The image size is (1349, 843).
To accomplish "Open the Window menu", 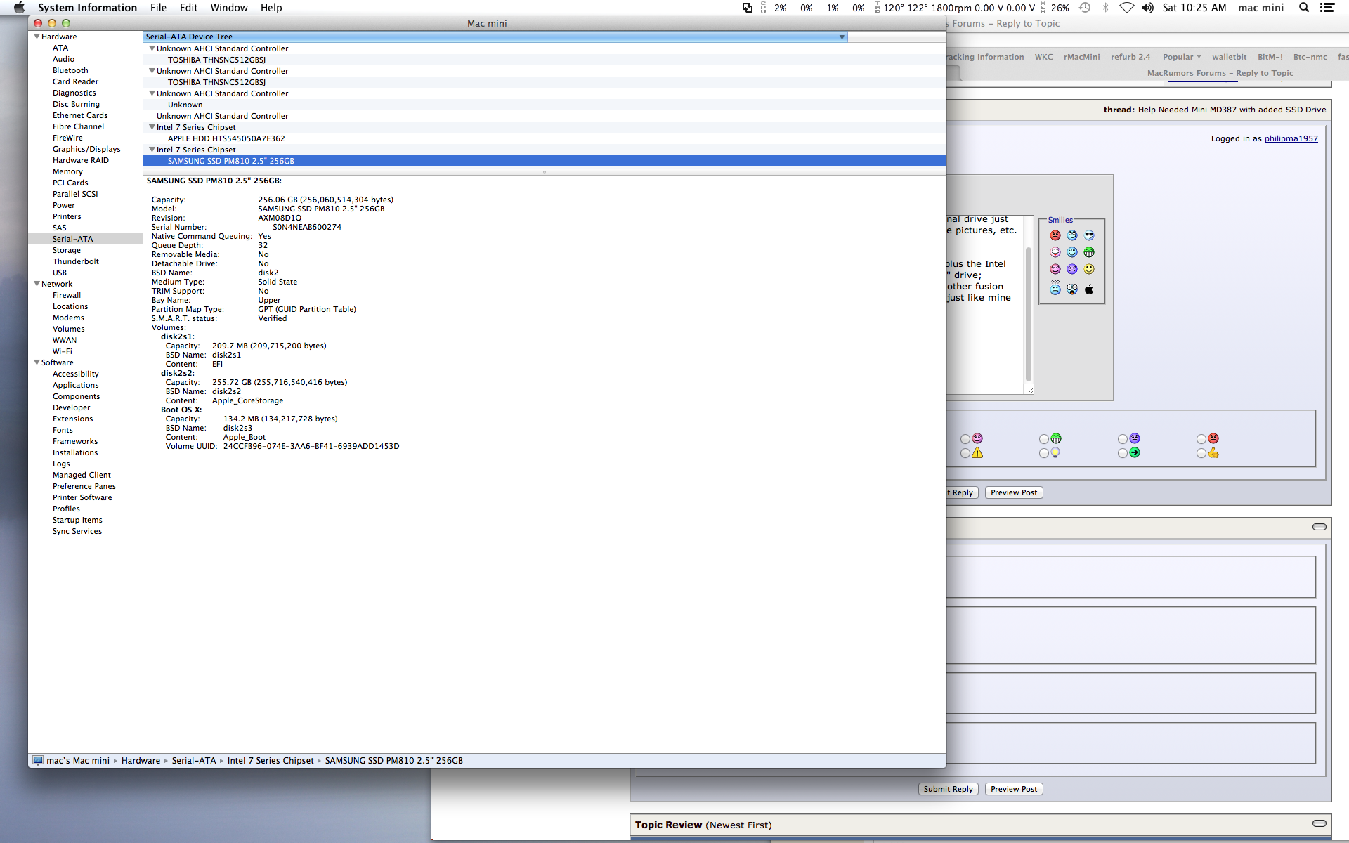I will [228, 8].
